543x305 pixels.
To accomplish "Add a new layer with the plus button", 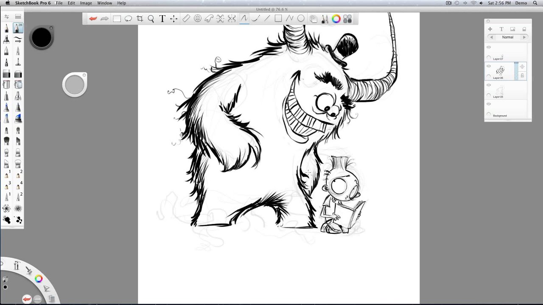I will pos(490,29).
